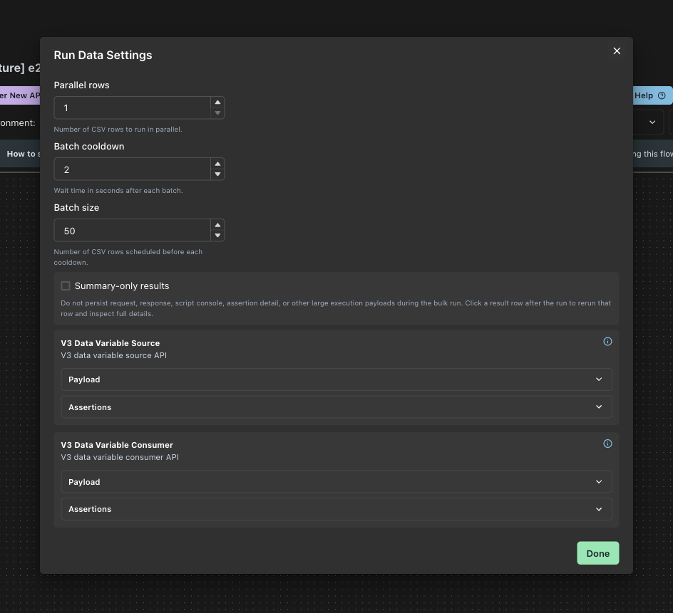Expand Assertions under V3 Data Variable Source
Screen dimensions: 673x613
[336, 407]
